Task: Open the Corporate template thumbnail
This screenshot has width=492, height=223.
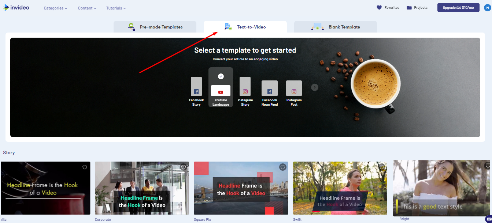Action: click(x=142, y=188)
